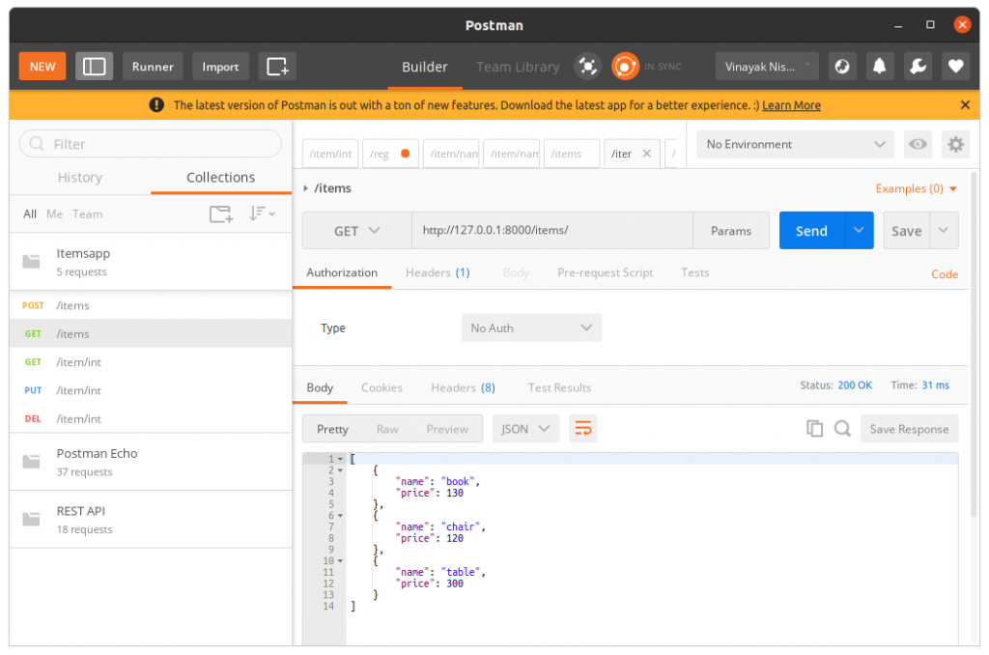Click the heart icon
The image size is (989, 655).
(955, 67)
